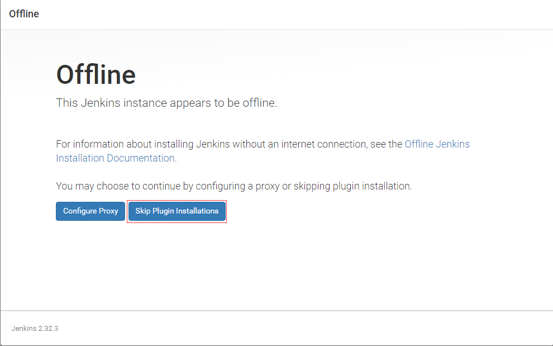Click 'You may choose to continue' sentence

click(234, 186)
